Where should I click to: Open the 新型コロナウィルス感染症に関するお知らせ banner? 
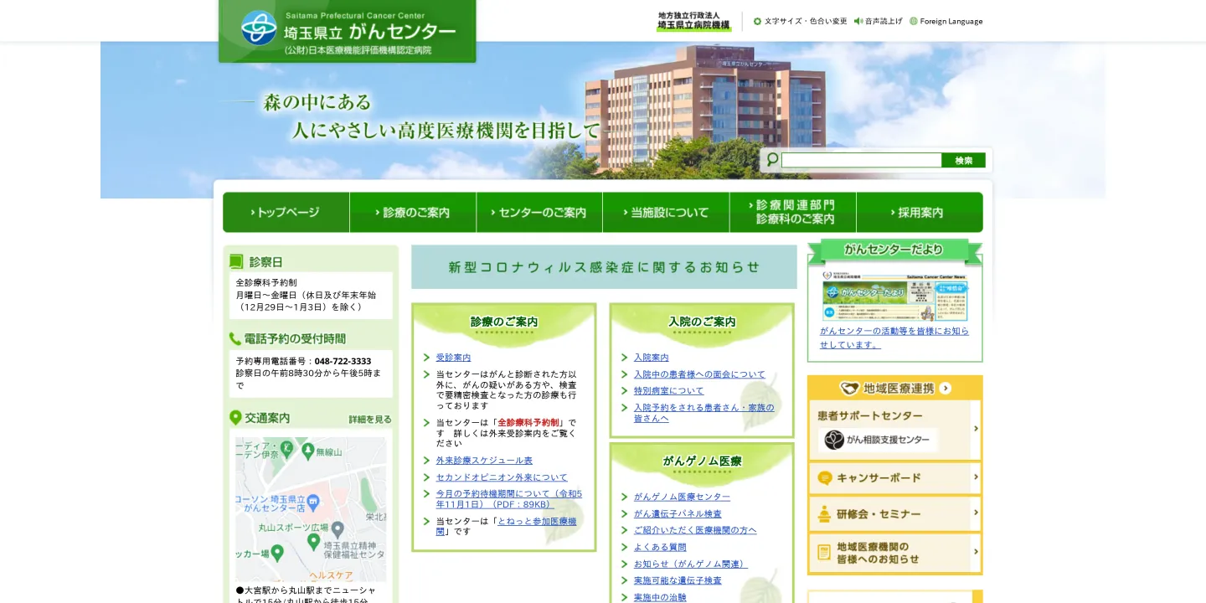click(x=604, y=267)
